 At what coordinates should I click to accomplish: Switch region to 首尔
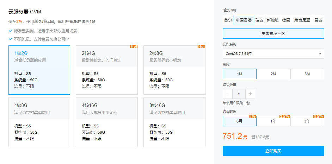pyautogui.click(x=228, y=20)
